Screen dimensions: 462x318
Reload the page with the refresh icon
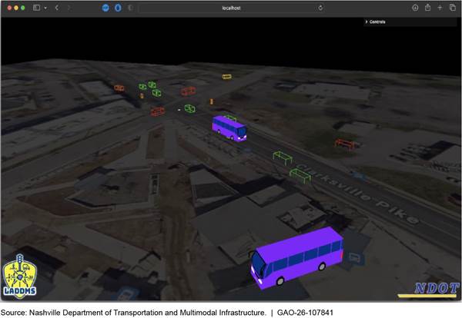(x=320, y=8)
